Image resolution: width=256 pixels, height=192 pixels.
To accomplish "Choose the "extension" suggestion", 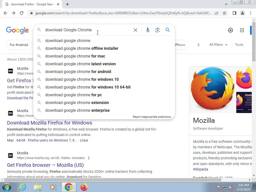I will tap(104, 103).
